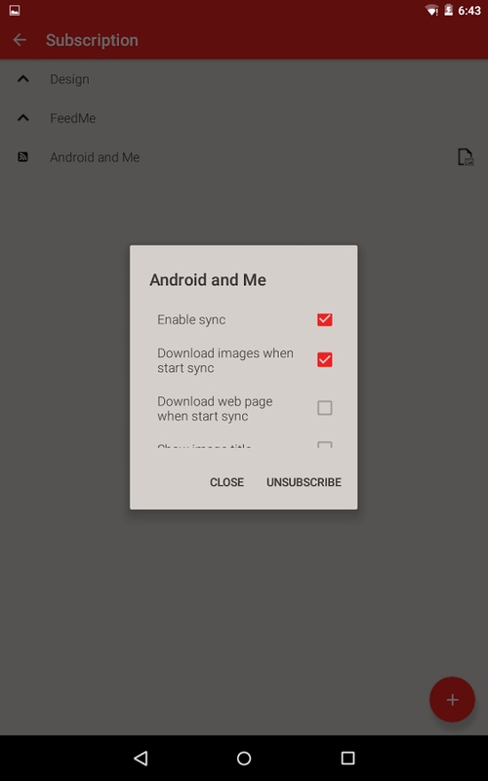Tap the Android recent apps square
Viewport: 488px width, 781px height.
coord(347,759)
